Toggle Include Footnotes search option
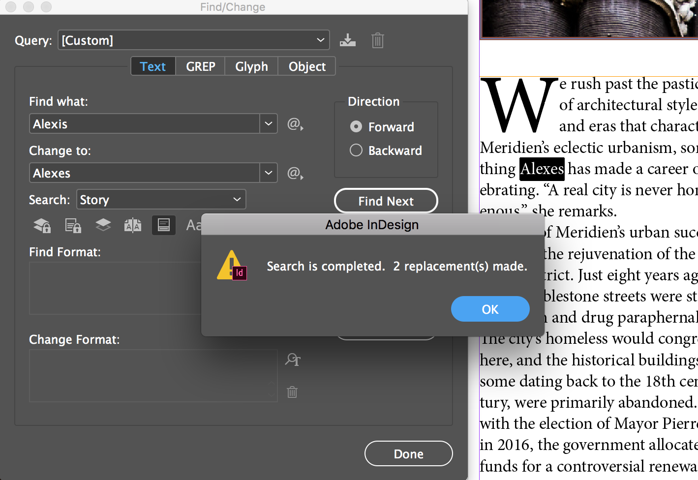Viewport: 698px width, 480px height. click(x=164, y=225)
